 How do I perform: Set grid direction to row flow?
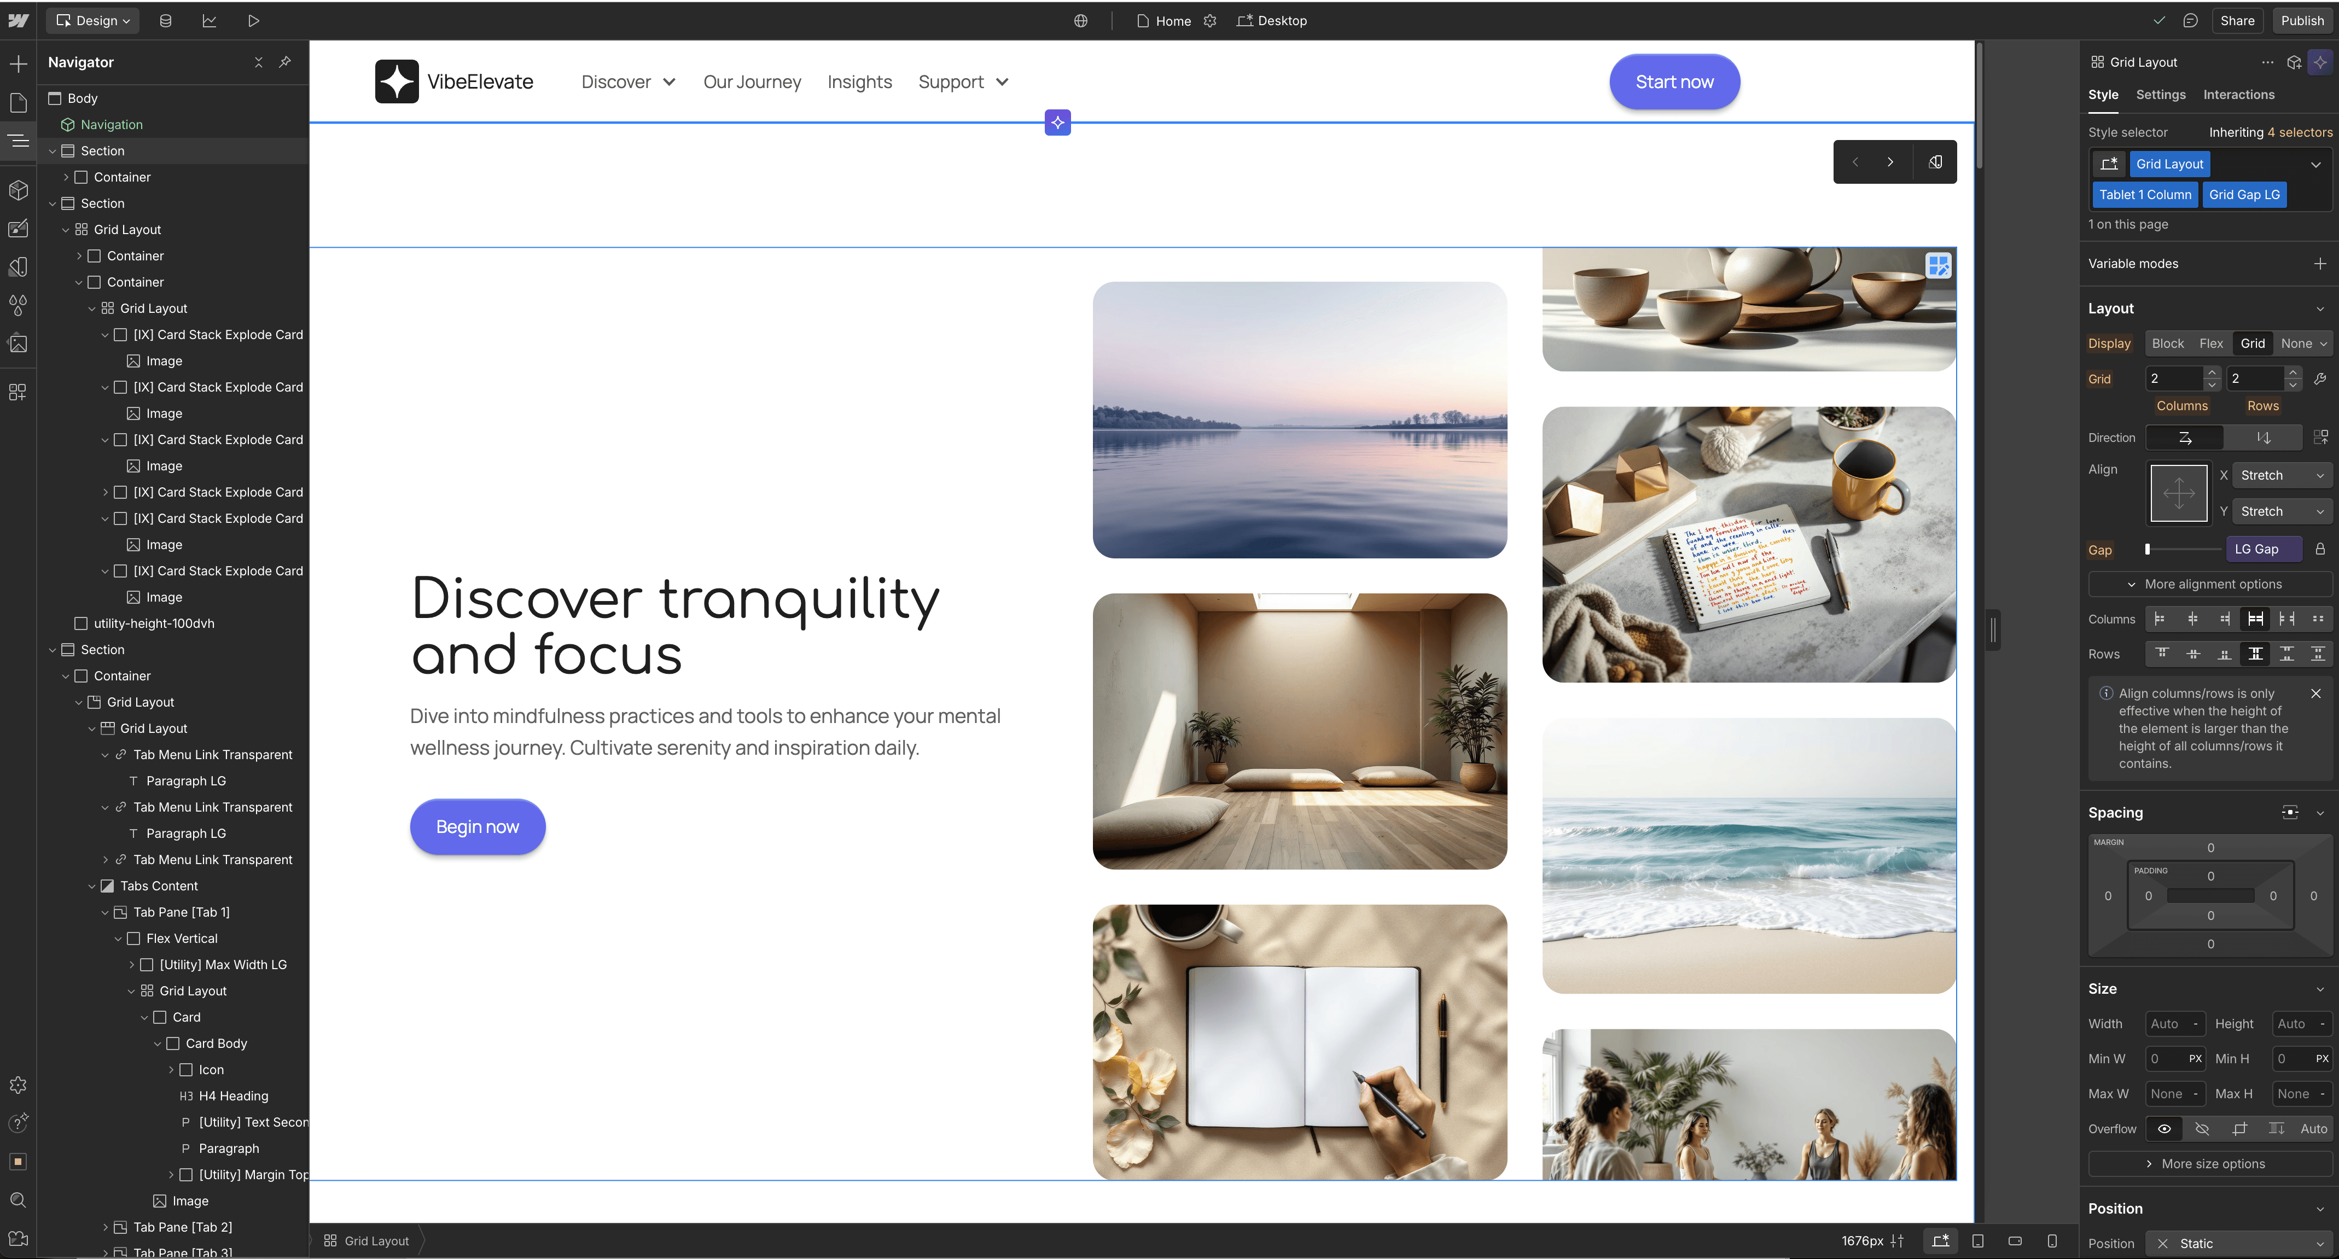2185,438
